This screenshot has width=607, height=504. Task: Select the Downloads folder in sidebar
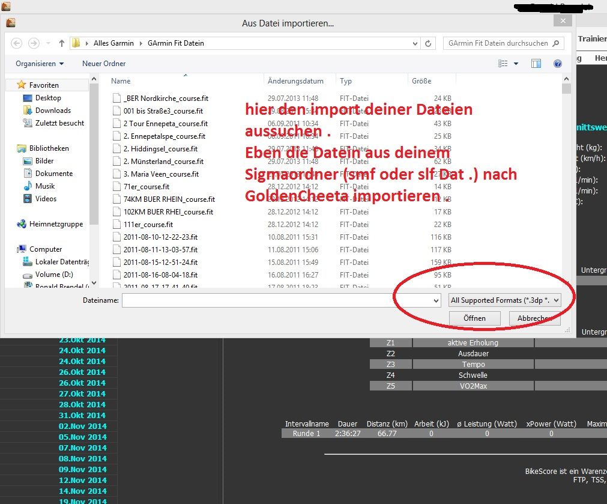[x=53, y=111]
